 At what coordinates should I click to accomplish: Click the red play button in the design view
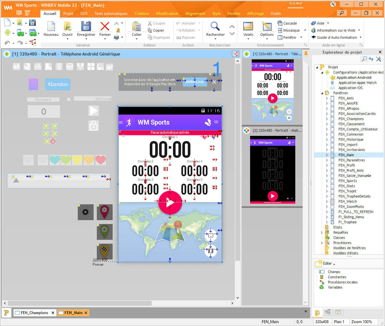[170, 203]
